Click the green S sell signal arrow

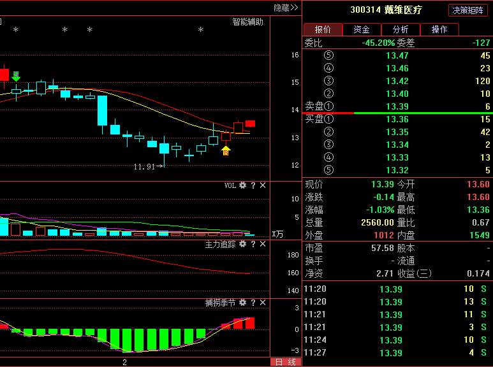tap(16, 76)
